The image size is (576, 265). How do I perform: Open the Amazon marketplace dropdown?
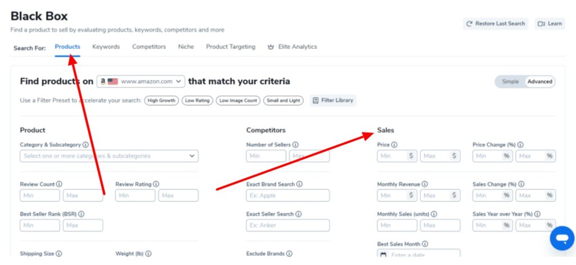click(141, 81)
